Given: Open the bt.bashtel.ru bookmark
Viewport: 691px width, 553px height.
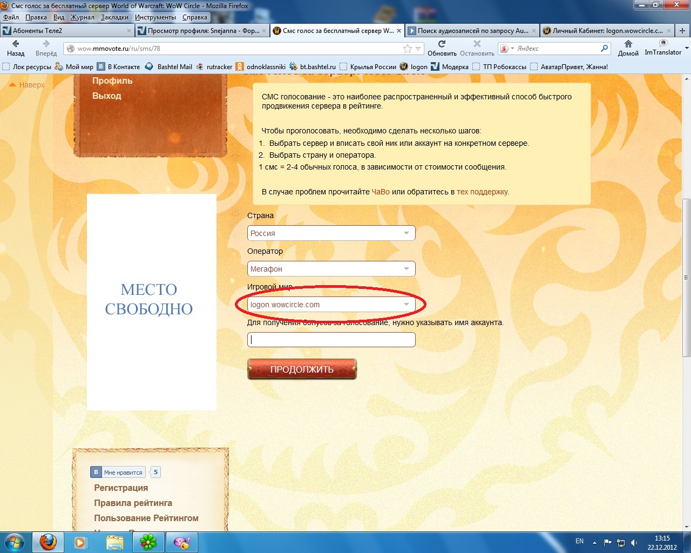Looking at the screenshot, I should (312, 67).
